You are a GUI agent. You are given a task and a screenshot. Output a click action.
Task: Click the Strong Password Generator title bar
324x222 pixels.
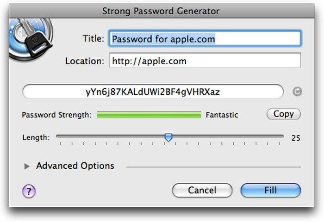point(161,11)
